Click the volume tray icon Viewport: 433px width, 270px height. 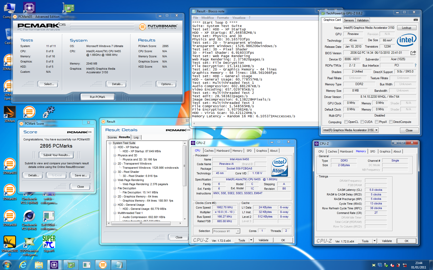[x=392, y=265]
